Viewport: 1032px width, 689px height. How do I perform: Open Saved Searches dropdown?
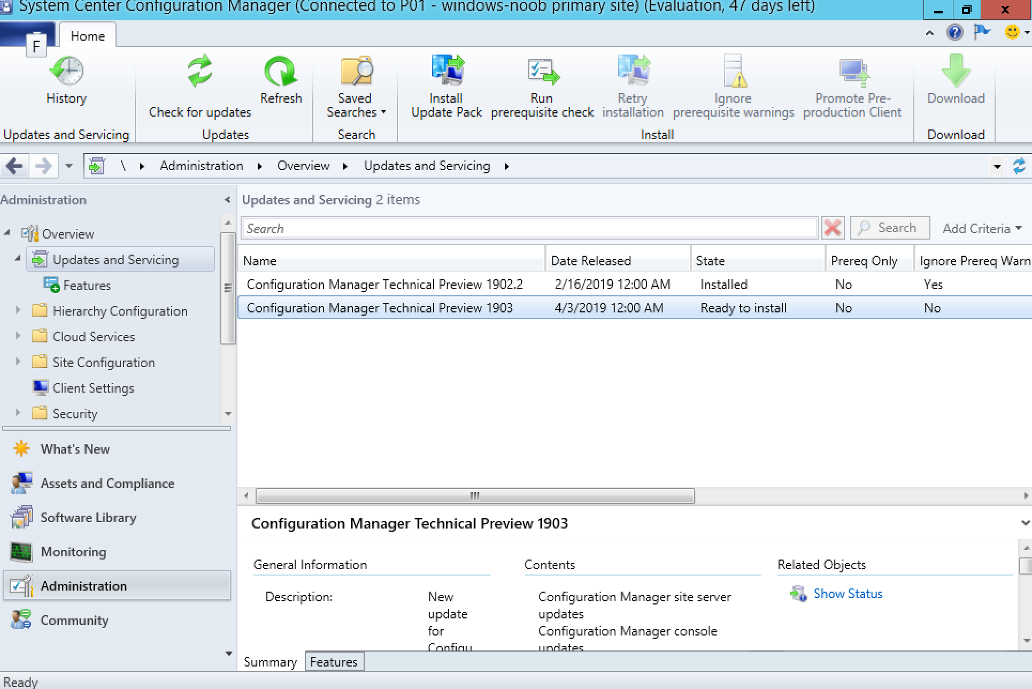pyautogui.click(x=356, y=87)
